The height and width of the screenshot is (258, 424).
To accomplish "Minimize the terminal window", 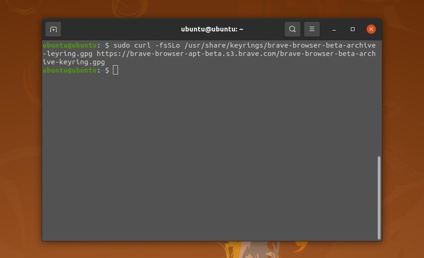I will coord(334,29).
